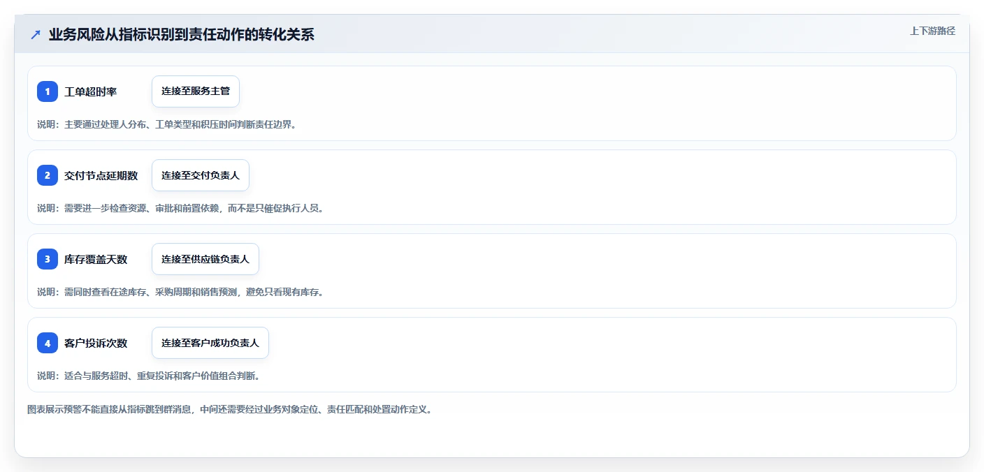Click the number 2 badge for 交付节点延期数
The height and width of the screenshot is (472, 984).
(48, 175)
